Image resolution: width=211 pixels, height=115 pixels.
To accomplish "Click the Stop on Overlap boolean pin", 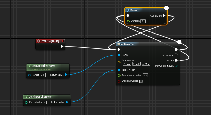I will coord(119,81).
